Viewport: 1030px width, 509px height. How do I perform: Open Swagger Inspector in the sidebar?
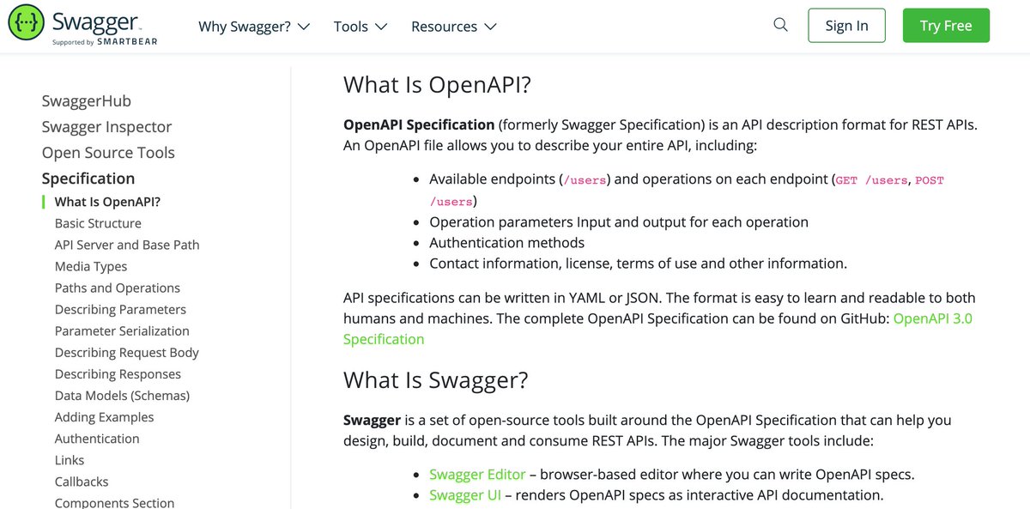pos(107,127)
